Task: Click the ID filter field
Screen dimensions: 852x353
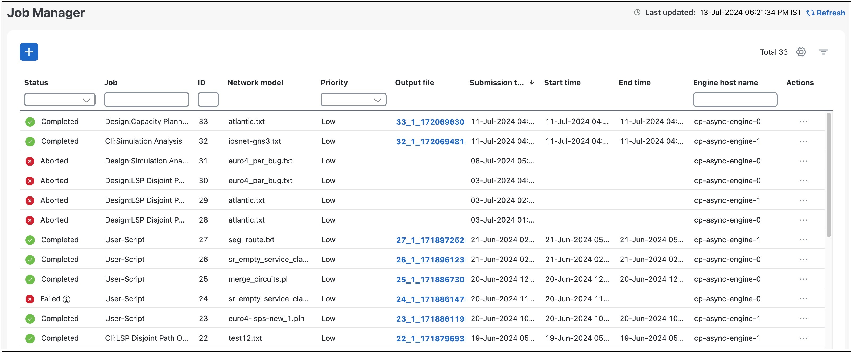Action: point(208,100)
